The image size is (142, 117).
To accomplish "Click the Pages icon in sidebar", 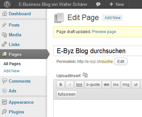I will (x=5, y=54).
